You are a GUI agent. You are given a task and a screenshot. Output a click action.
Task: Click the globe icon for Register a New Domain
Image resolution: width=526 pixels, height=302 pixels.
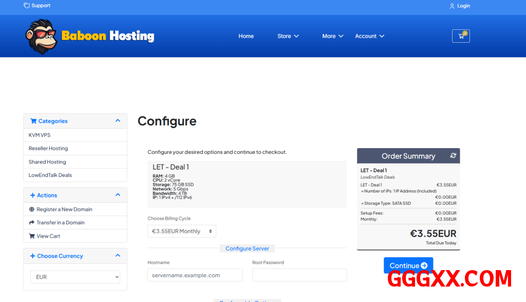tap(32, 209)
